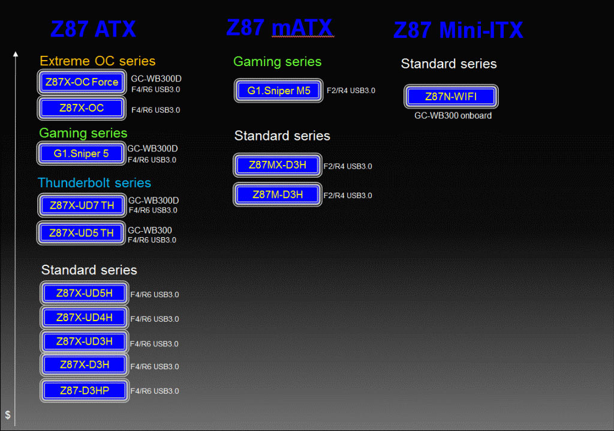Select the Z87X-UD3H model box
The image size is (614, 431).
point(85,341)
